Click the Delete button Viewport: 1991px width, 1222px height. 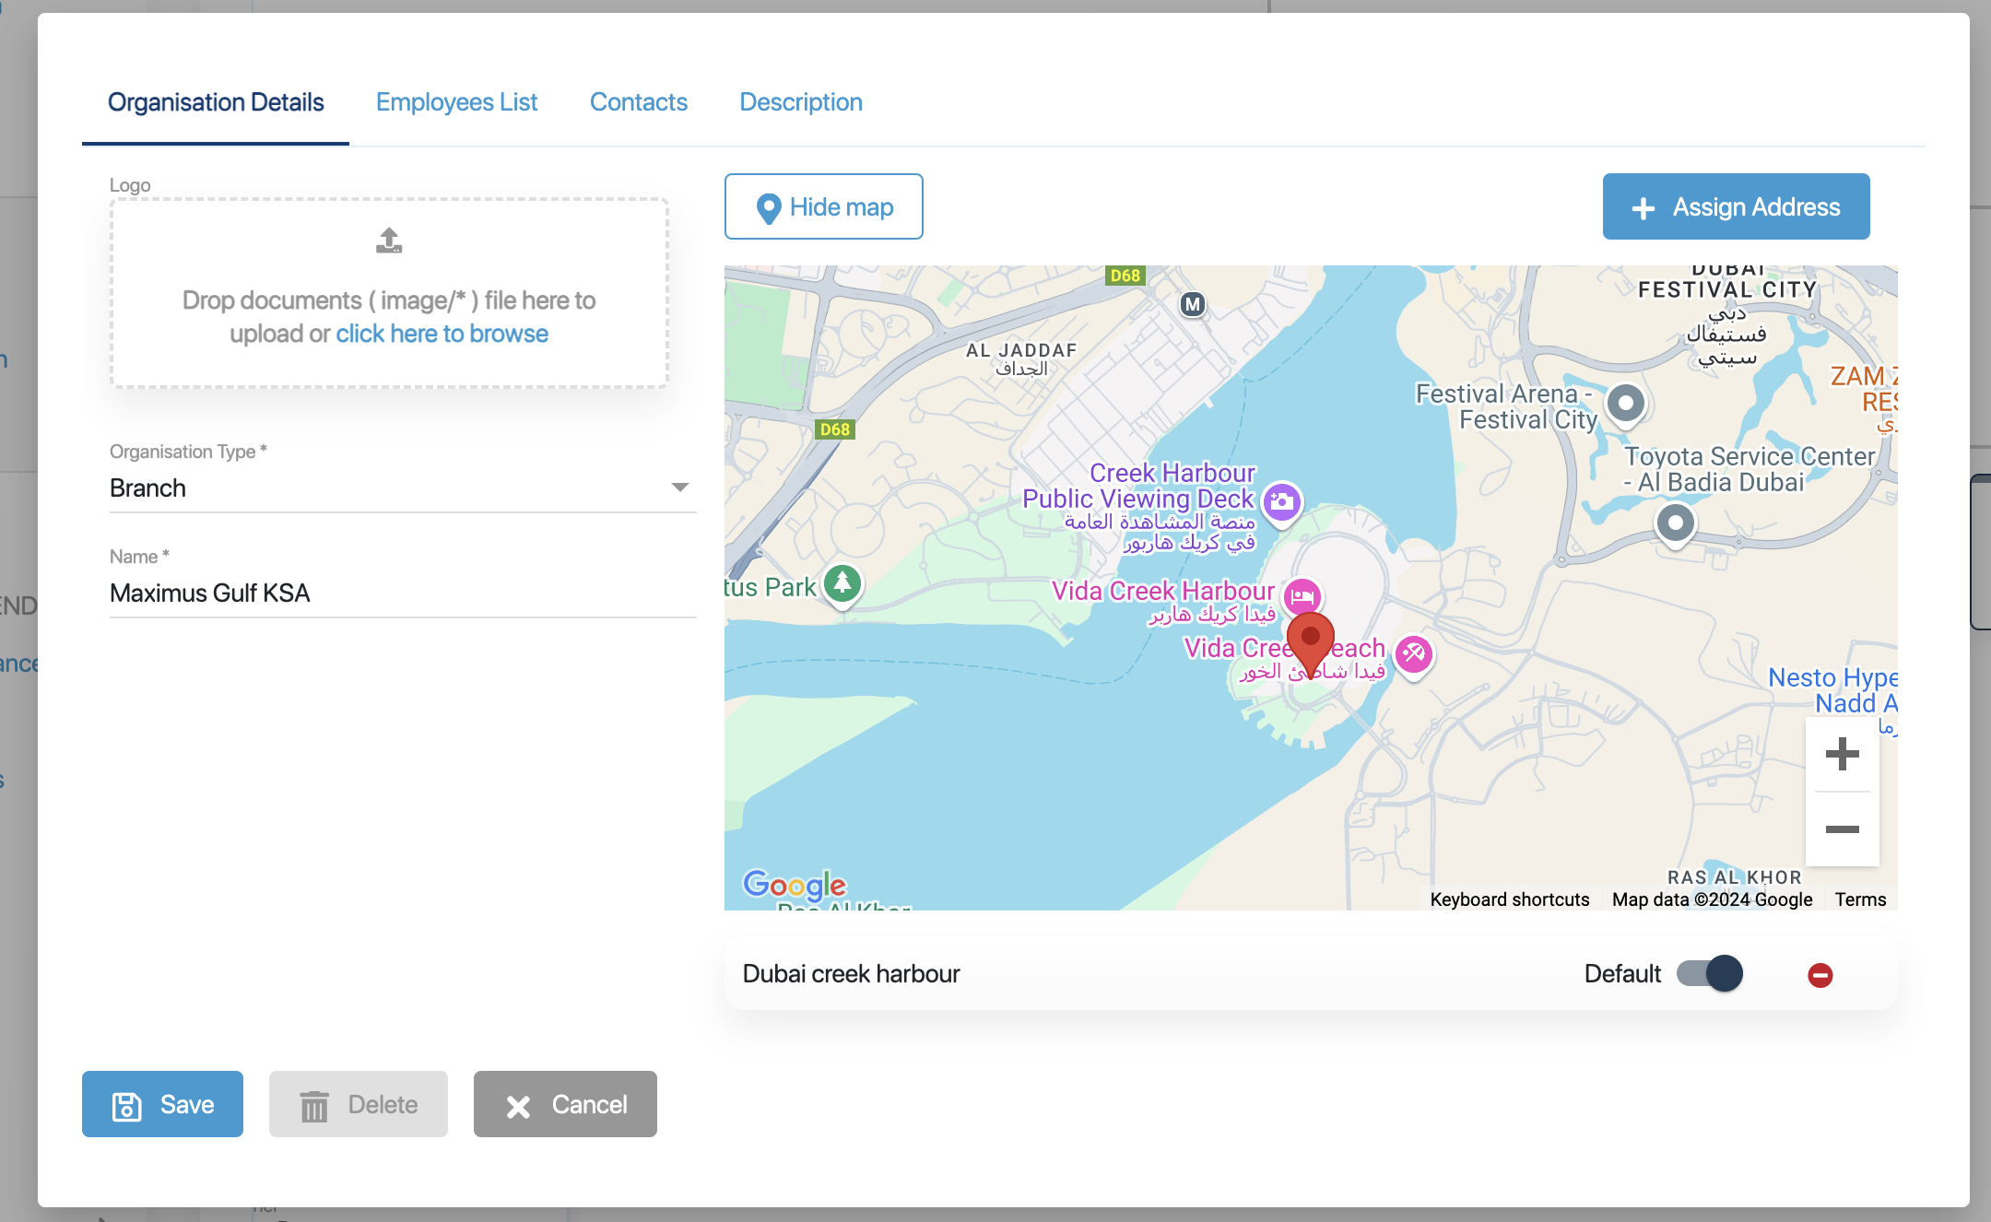(359, 1104)
